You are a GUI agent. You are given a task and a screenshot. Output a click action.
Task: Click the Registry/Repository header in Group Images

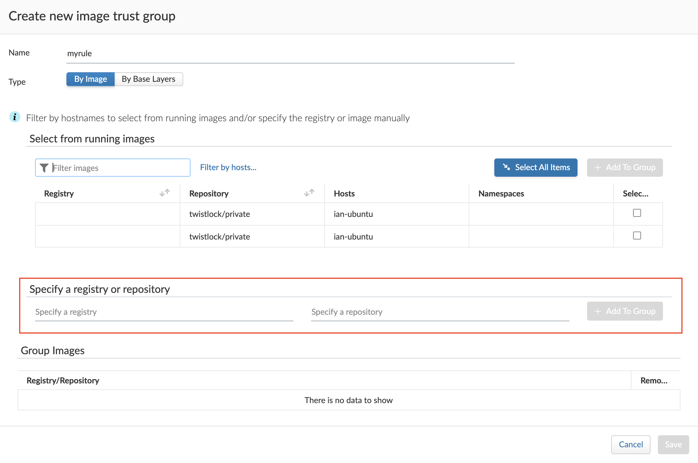point(63,380)
